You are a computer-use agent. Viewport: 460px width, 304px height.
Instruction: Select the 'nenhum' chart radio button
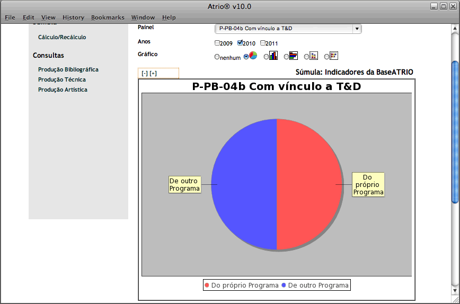click(x=217, y=57)
